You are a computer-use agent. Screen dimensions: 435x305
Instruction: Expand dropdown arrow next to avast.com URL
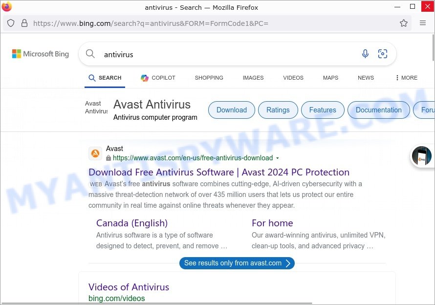click(x=278, y=158)
